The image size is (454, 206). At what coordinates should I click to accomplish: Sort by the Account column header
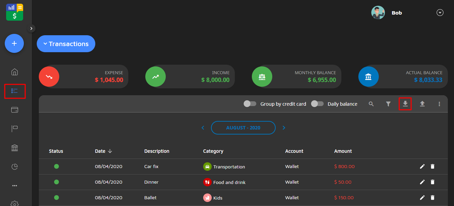294,151
